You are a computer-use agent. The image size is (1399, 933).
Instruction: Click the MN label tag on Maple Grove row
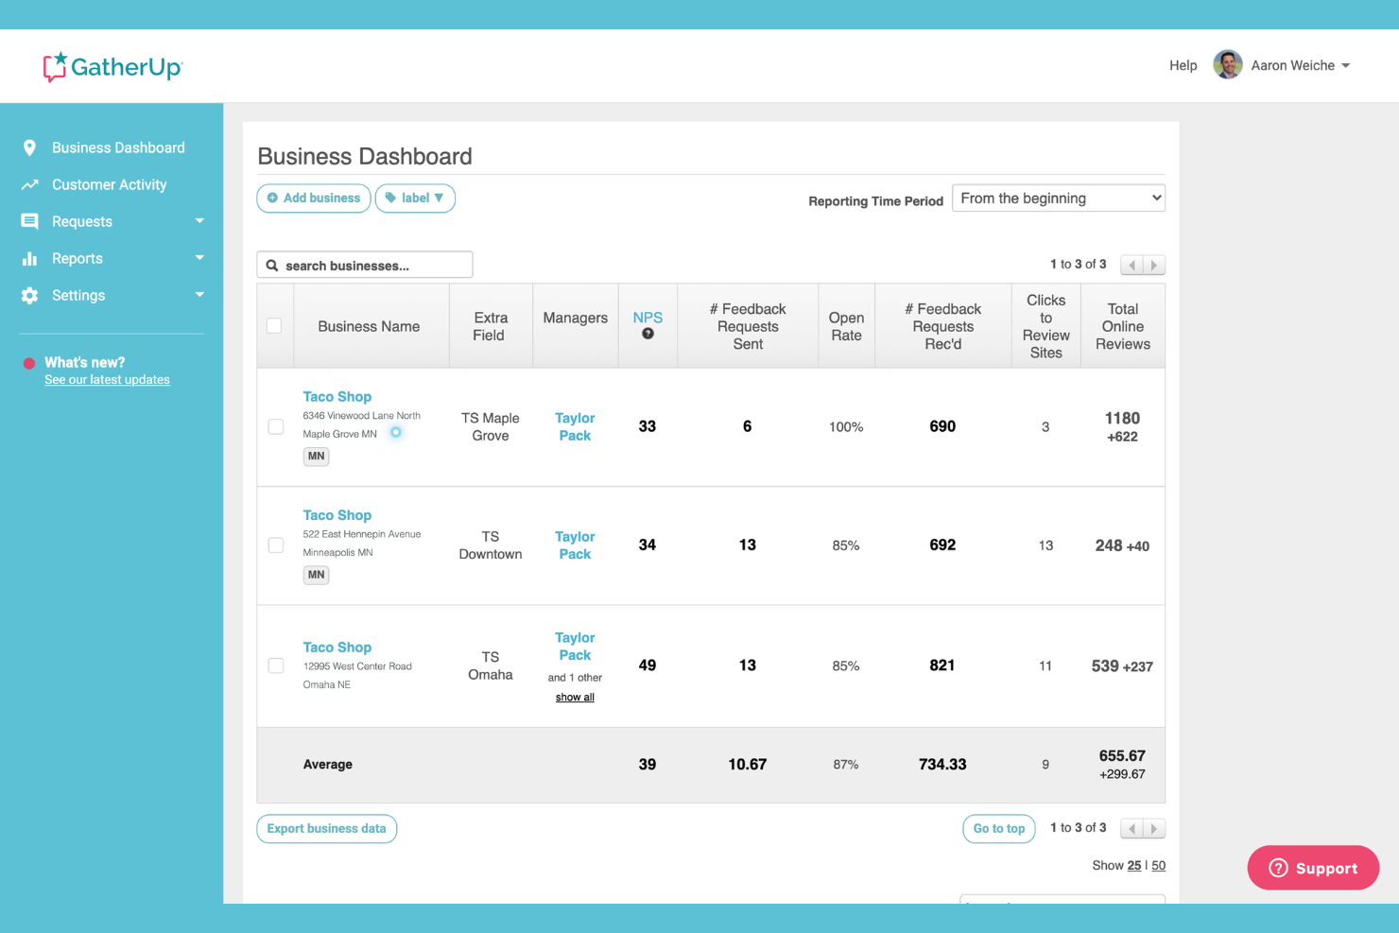click(x=316, y=457)
